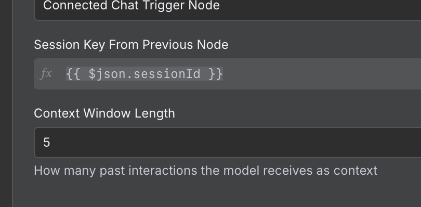Click the Context Window Length input field
The image size is (421, 207).
pos(228,143)
